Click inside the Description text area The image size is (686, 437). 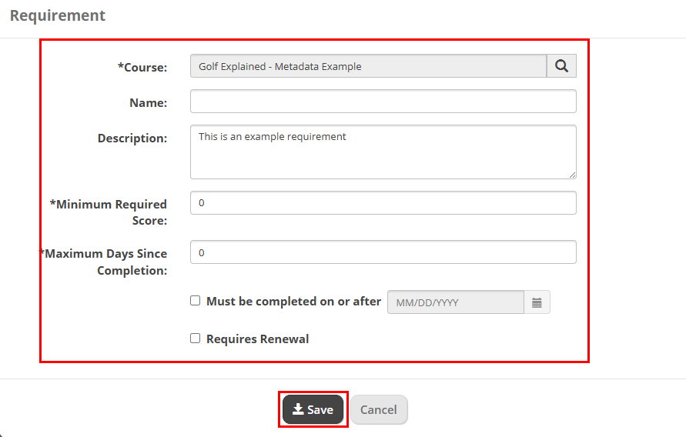pyautogui.click(x=383, y=152)
